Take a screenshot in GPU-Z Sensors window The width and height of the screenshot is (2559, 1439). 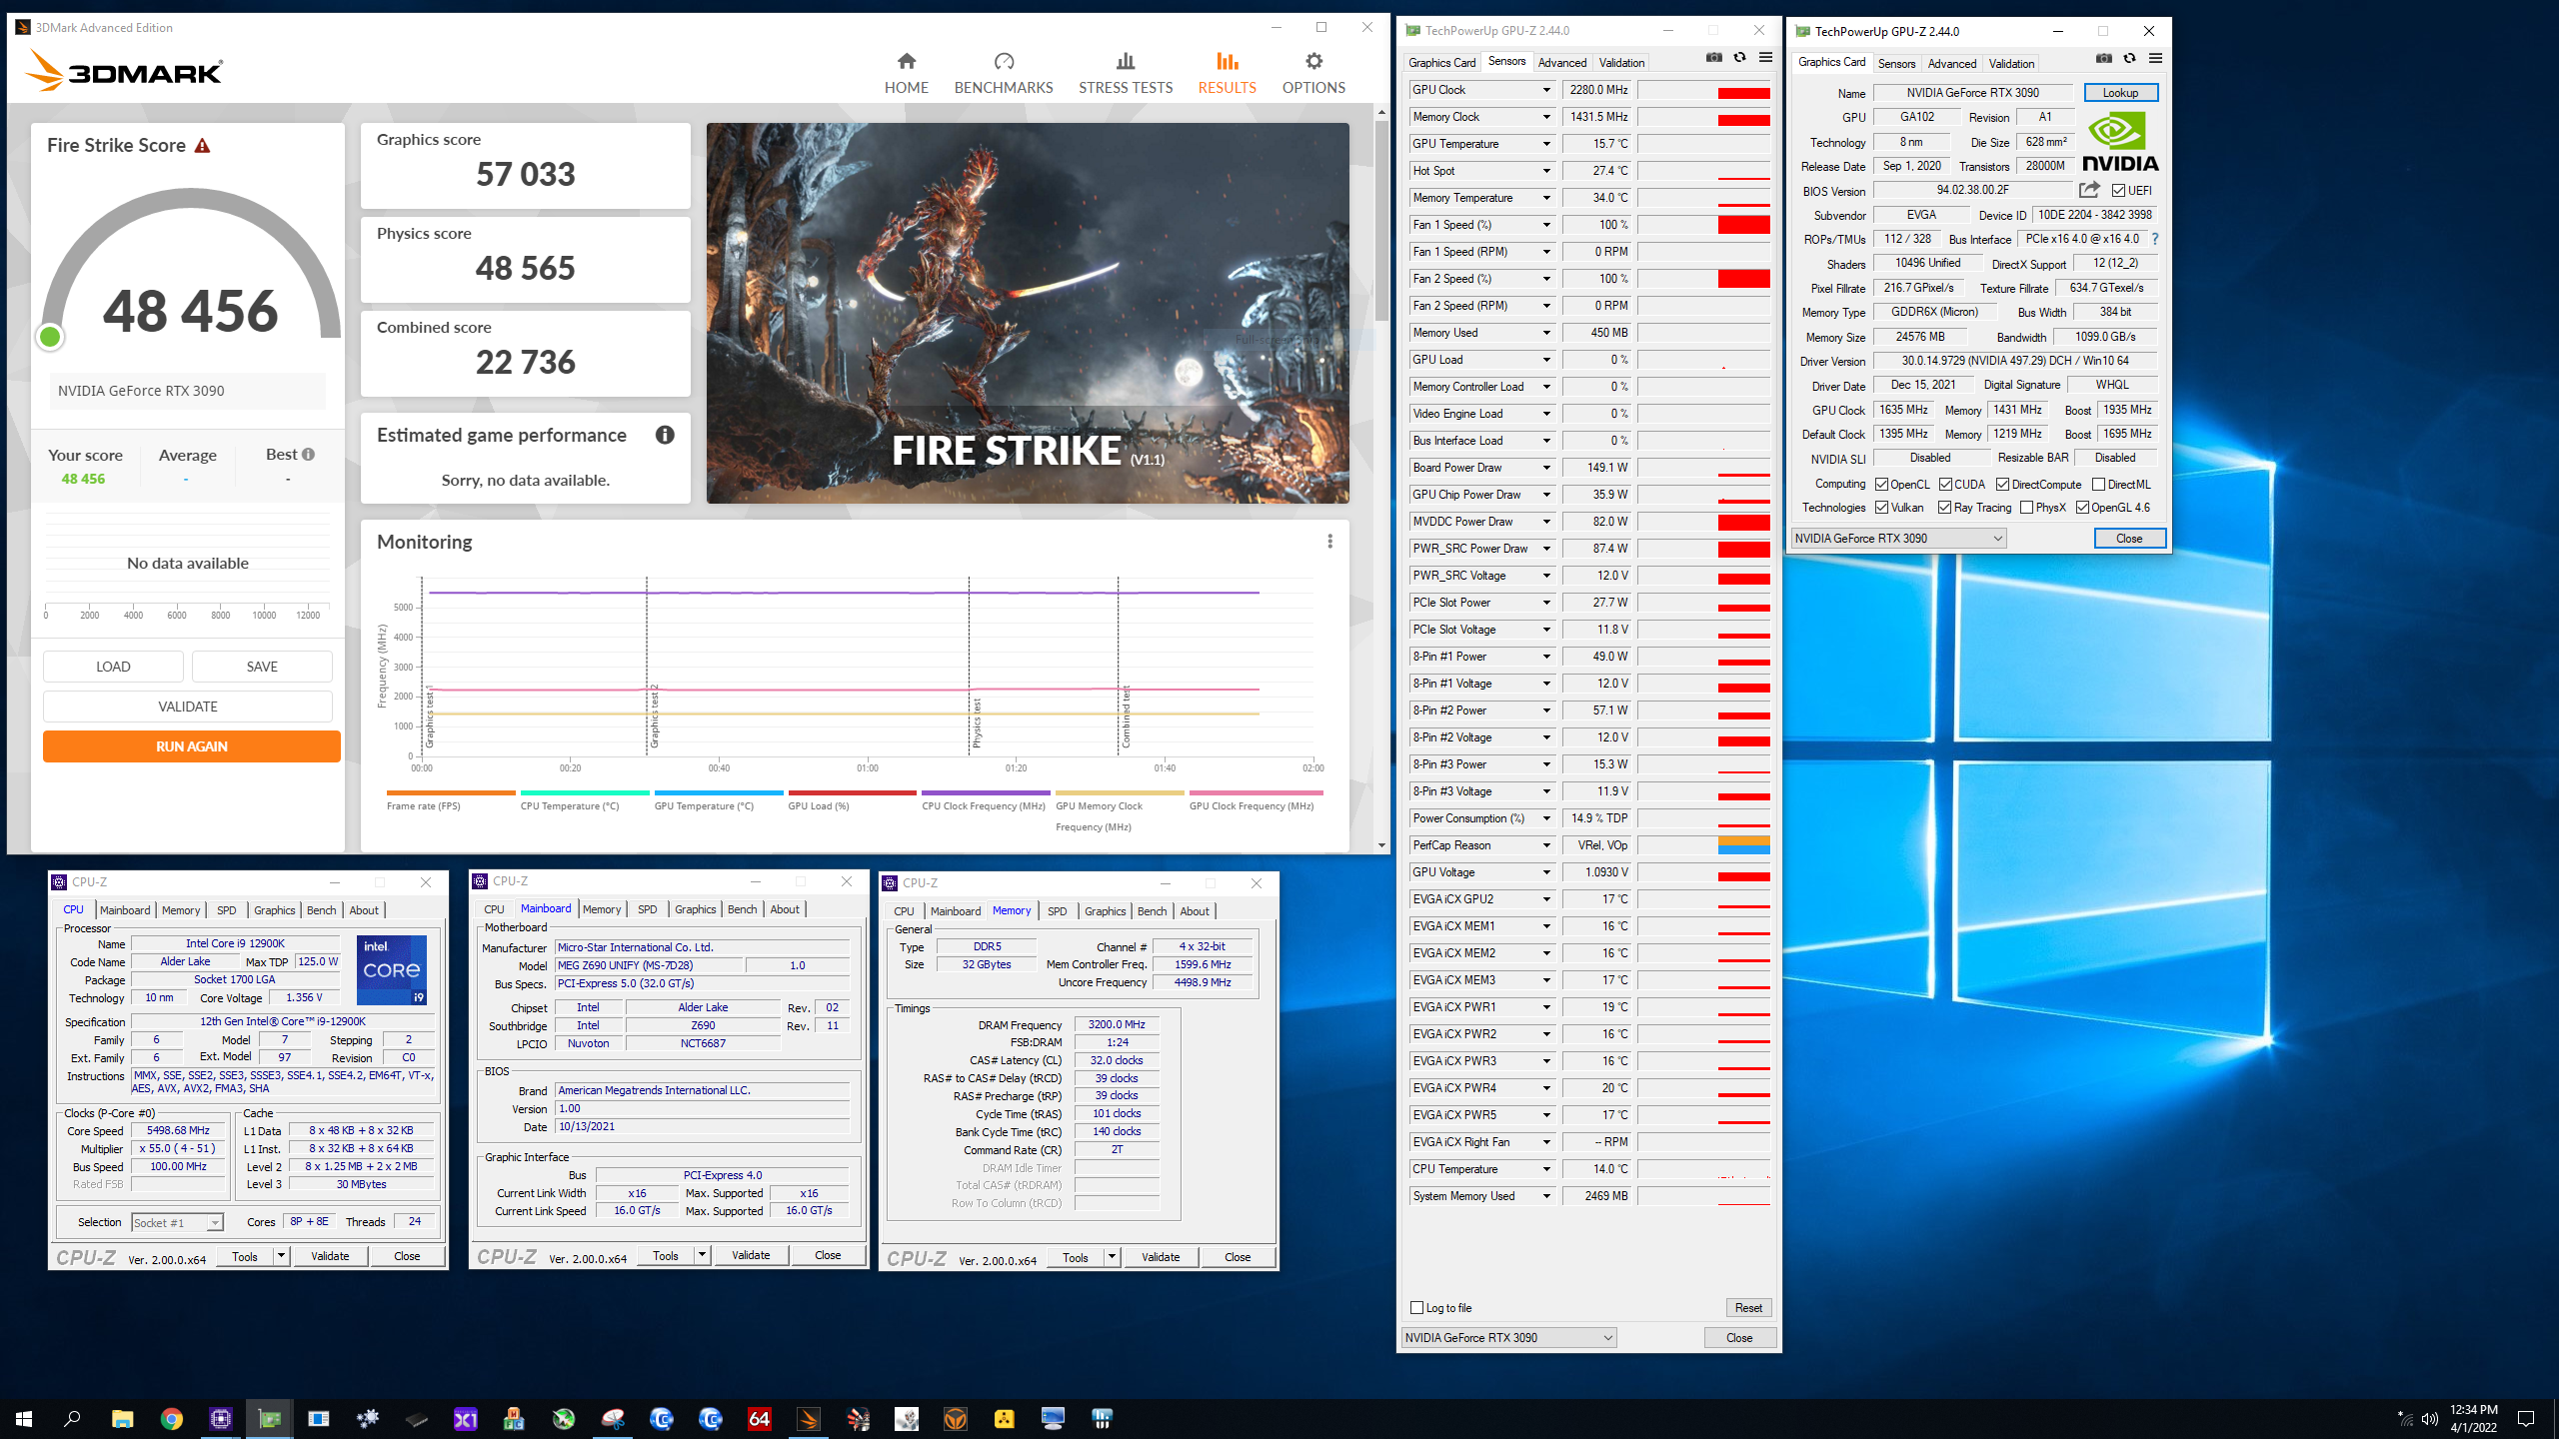[x=1714, y=58]
